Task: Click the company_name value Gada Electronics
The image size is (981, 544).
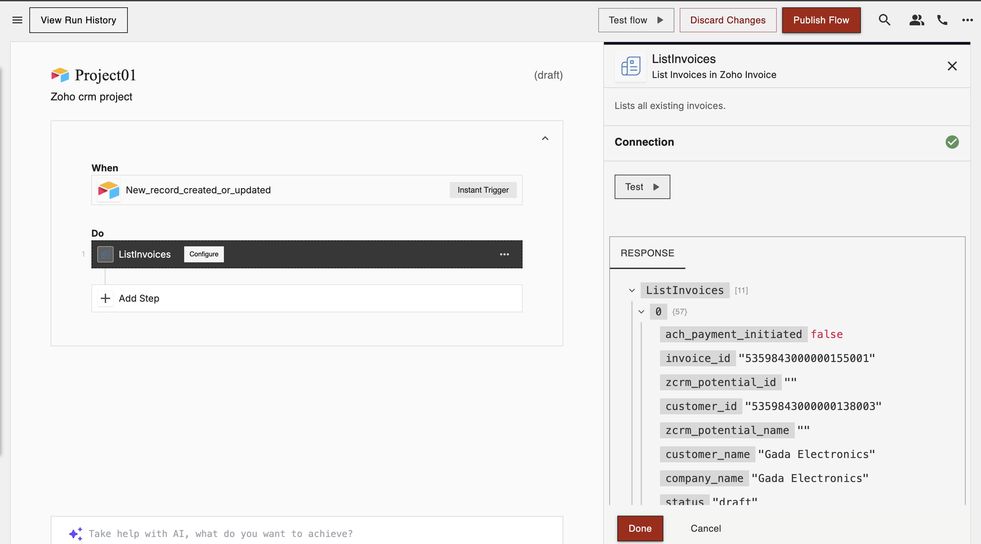Action: (x=810, y=478)
